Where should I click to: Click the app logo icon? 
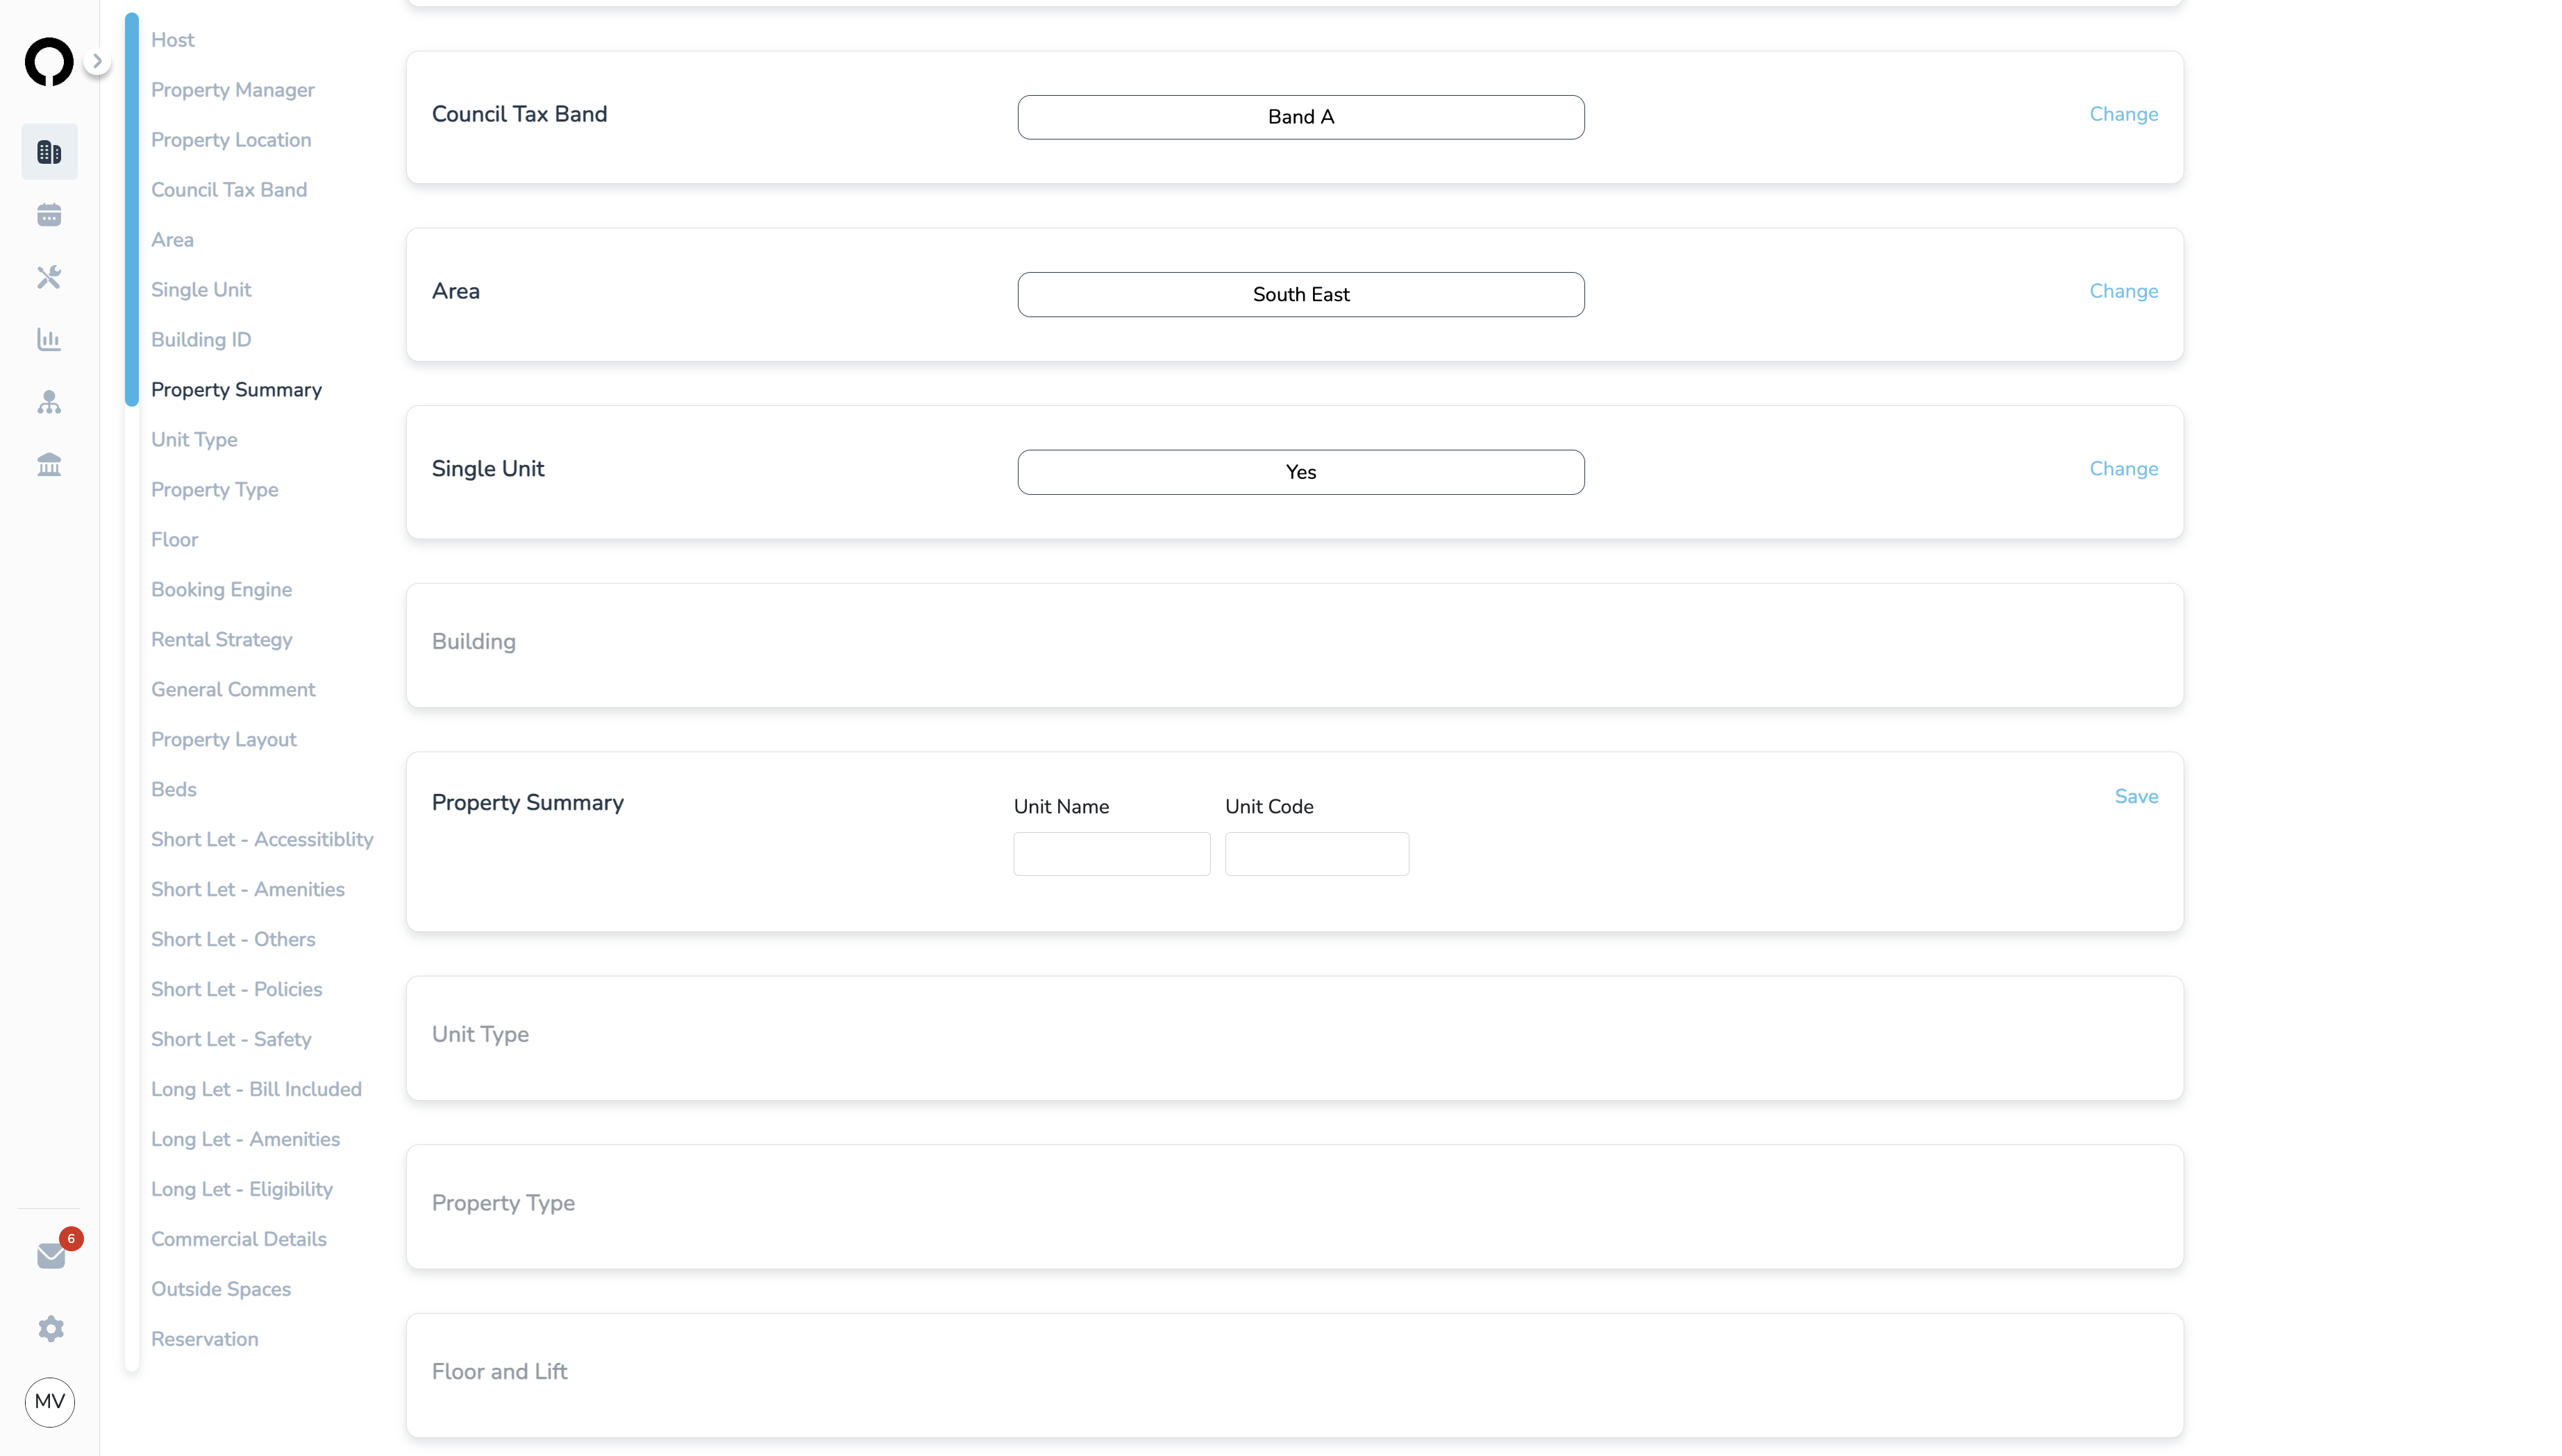tap(49, 62)
